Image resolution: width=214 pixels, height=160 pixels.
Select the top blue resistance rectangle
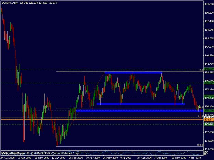[x=133, y=72]
